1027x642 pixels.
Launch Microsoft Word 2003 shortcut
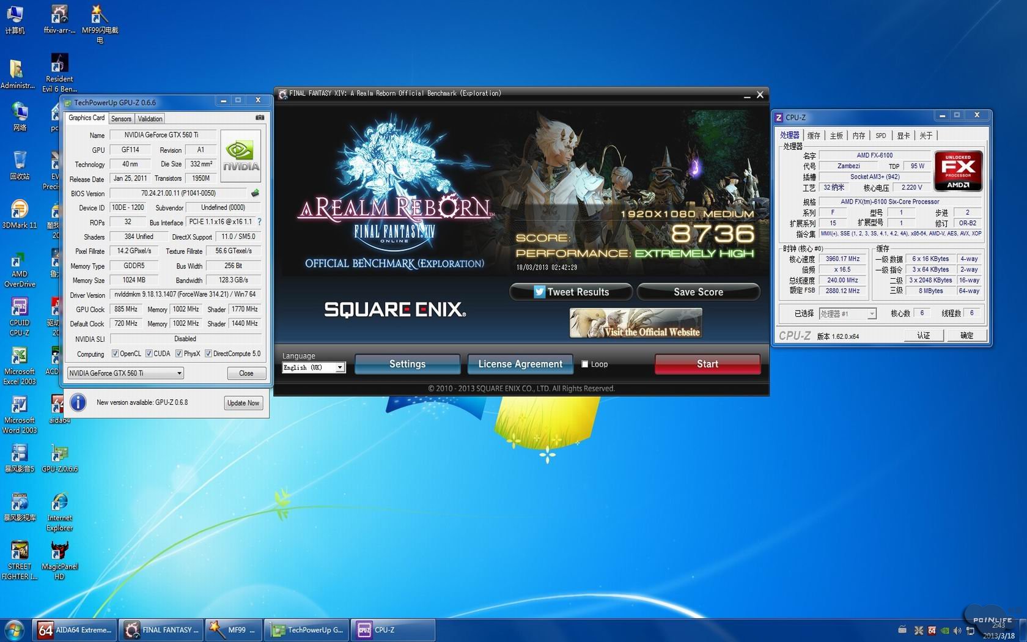[20, 415]
